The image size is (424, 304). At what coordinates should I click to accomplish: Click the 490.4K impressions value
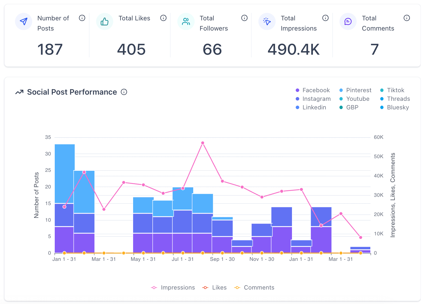pos(294,49)
